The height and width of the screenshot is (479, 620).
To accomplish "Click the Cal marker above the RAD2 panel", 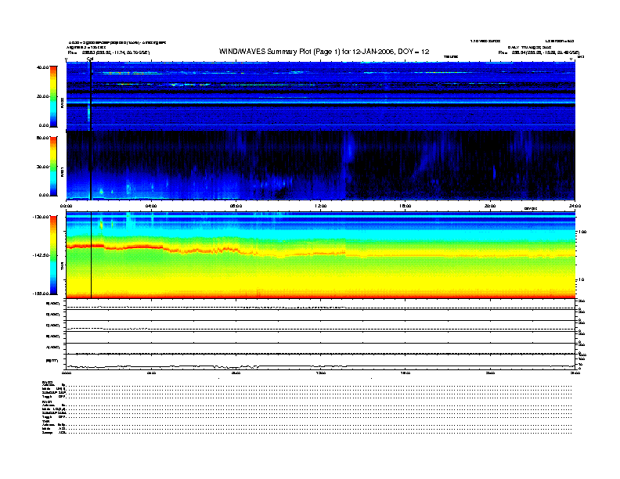I will (x=90, y=59).
